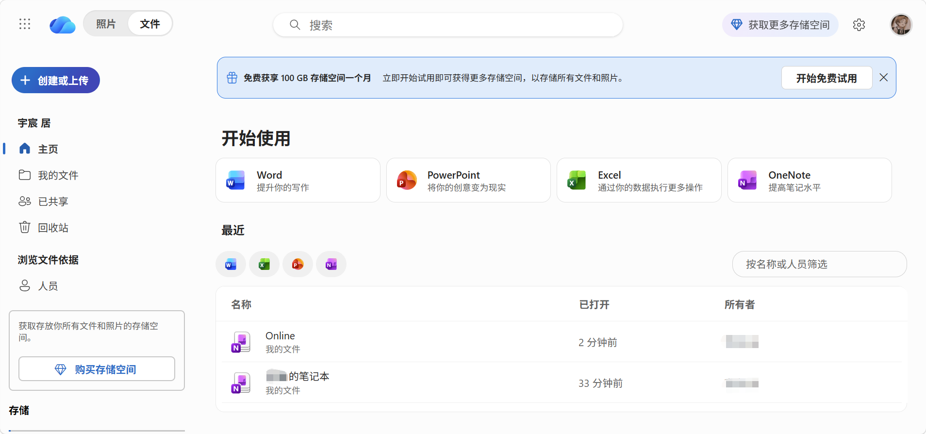Dismiss the free storage banner
Screen dimensions: 926x434
tap(884, 78)
